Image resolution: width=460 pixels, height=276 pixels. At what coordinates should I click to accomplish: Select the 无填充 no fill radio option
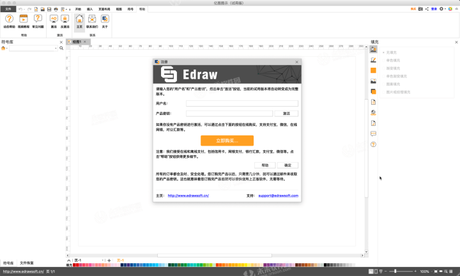[x=390, y=52]
